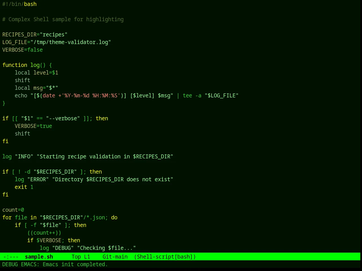The width and height of the screenshot is (362, 271).
Task: Click the L1 line number indicator
Action: [87, 257]
